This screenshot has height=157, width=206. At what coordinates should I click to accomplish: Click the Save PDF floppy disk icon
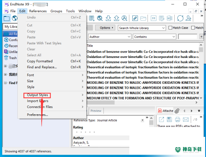click(x=169, y=120)
